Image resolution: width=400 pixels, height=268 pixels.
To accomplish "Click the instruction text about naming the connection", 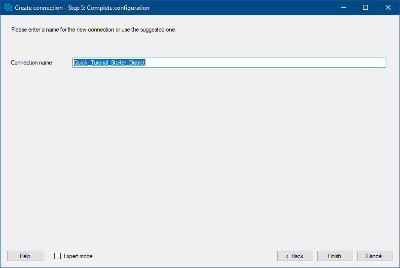I will tap(94, 30).
